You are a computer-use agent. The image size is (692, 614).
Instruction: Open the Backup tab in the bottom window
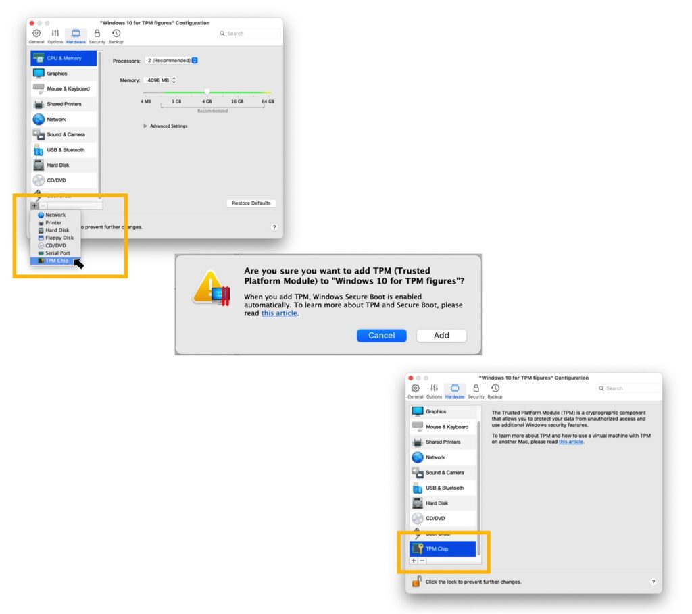[495, 391]
